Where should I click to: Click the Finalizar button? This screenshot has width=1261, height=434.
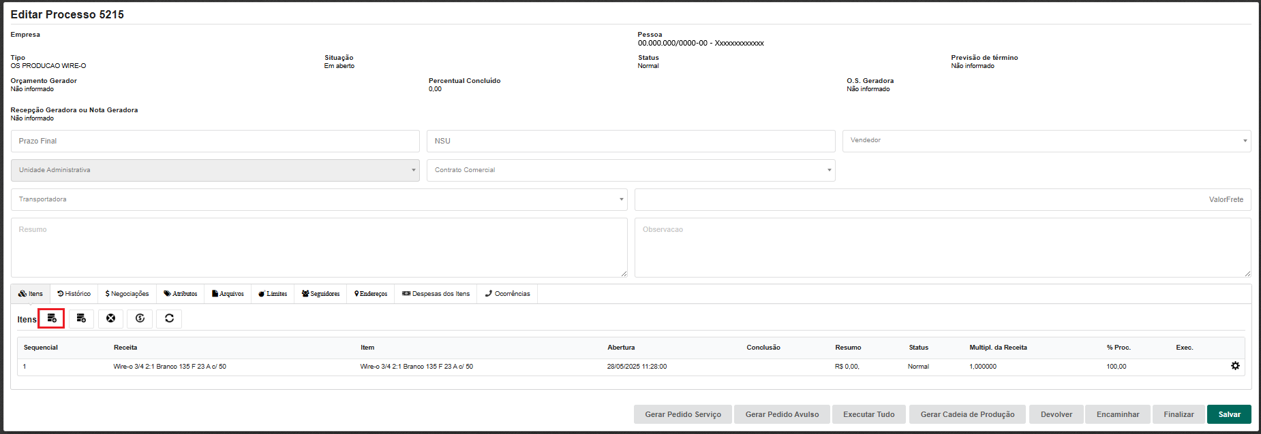click(x=1178, y=414)
